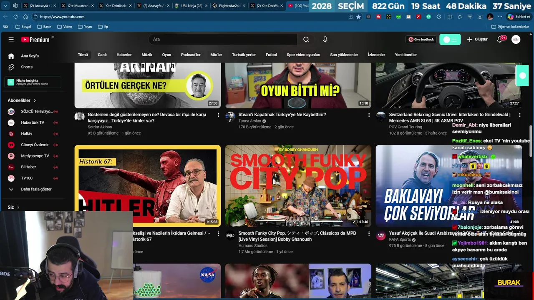Screen dimensions: 534x300
Task: Start voice search with the microphone
Action: point(325,40)
